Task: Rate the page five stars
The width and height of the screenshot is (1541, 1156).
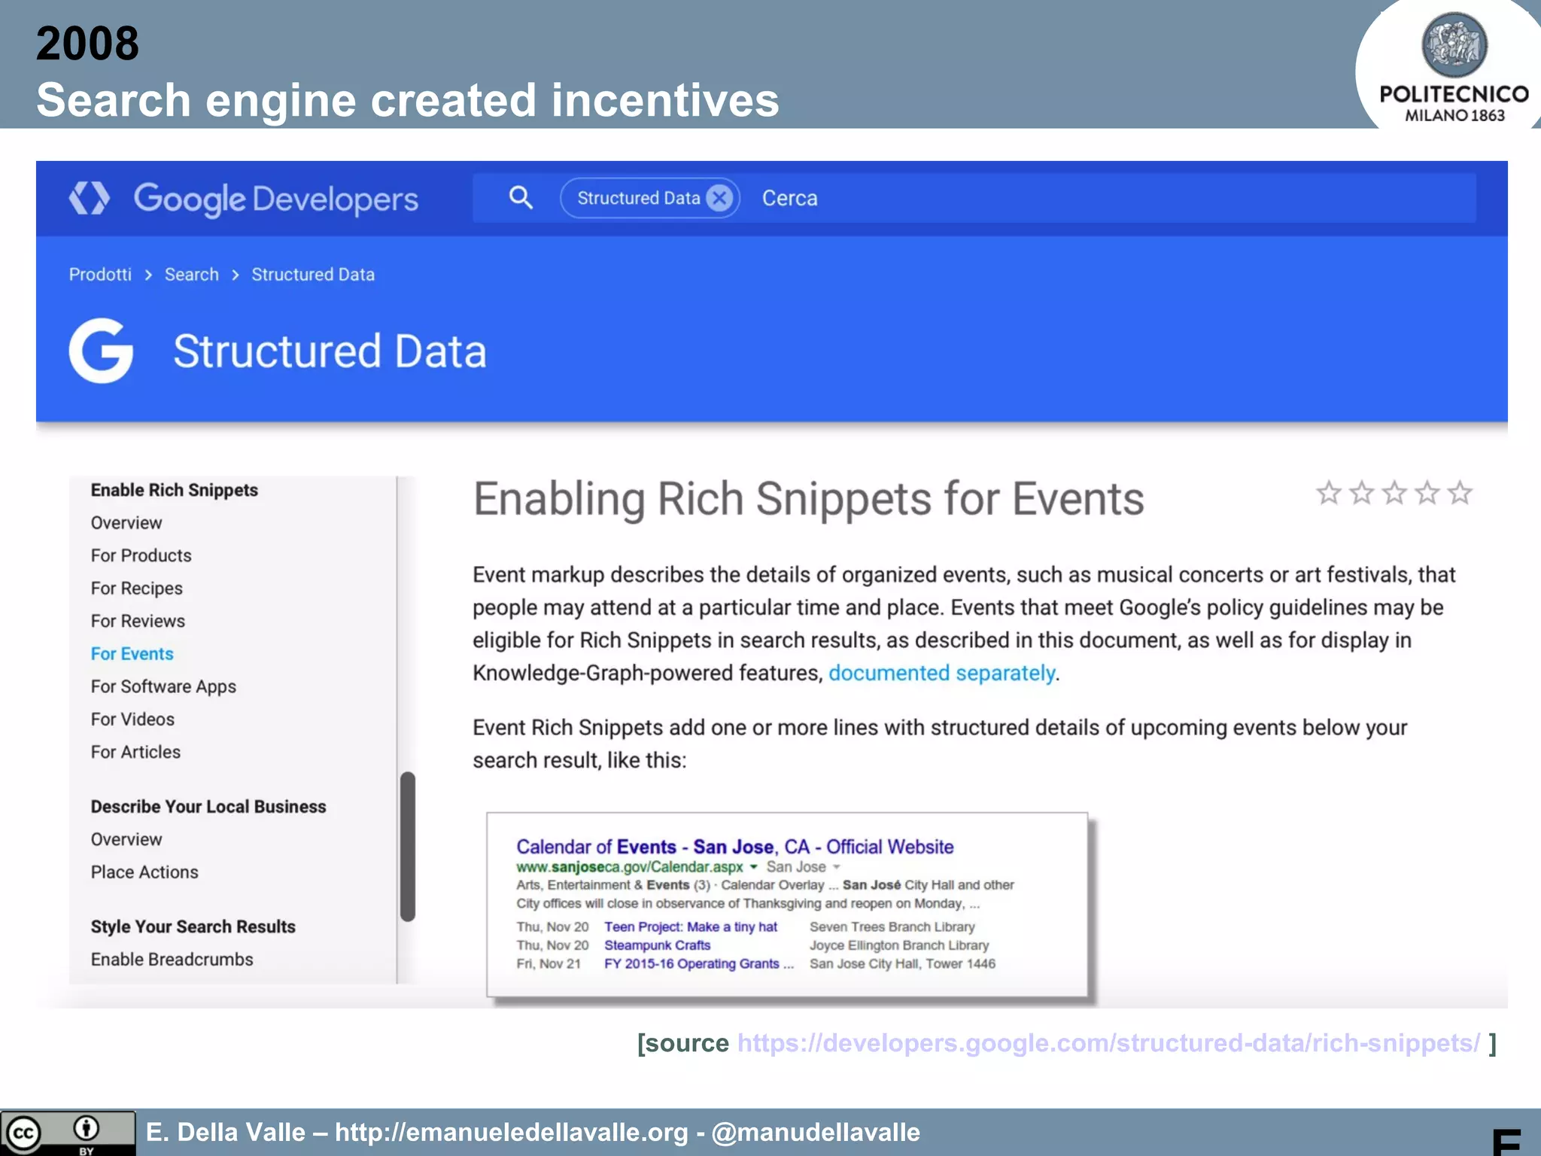Action: (x=1460, y=493)
